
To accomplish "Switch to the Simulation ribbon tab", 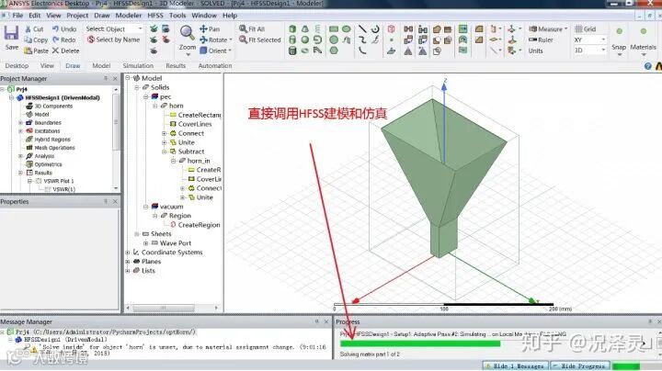I will tap(138, 66).
